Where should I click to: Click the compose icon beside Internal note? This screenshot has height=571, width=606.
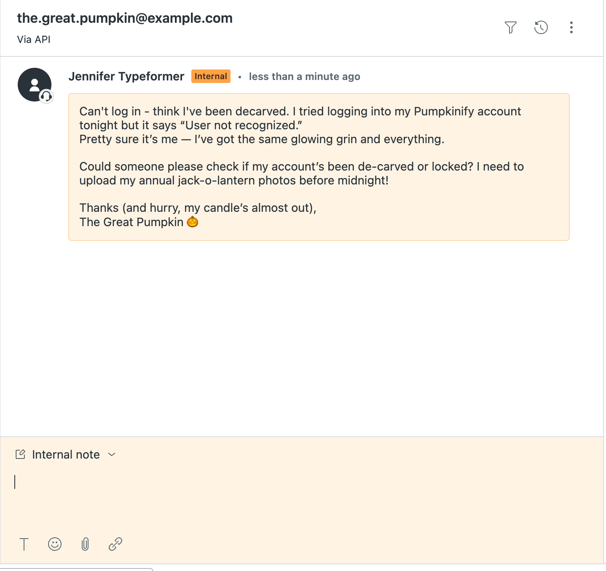20,454
